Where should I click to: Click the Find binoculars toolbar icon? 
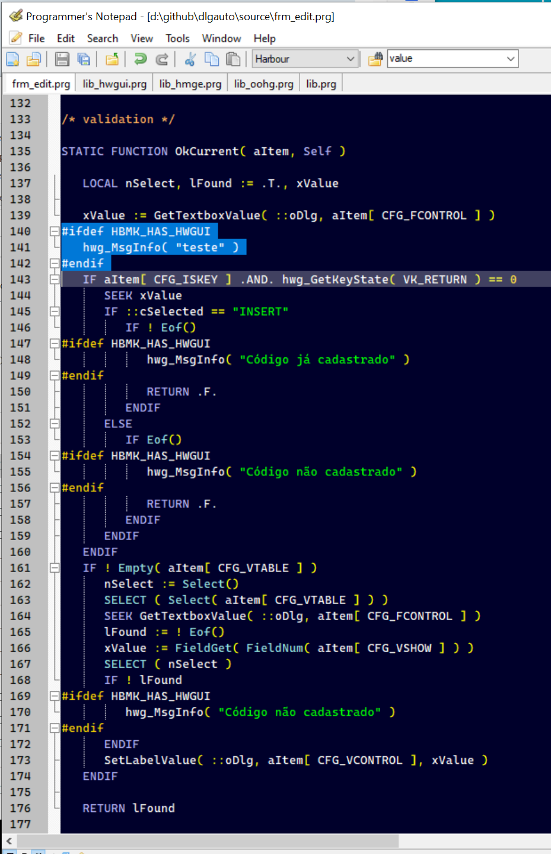pyautogui.click(x=375, y=59)
